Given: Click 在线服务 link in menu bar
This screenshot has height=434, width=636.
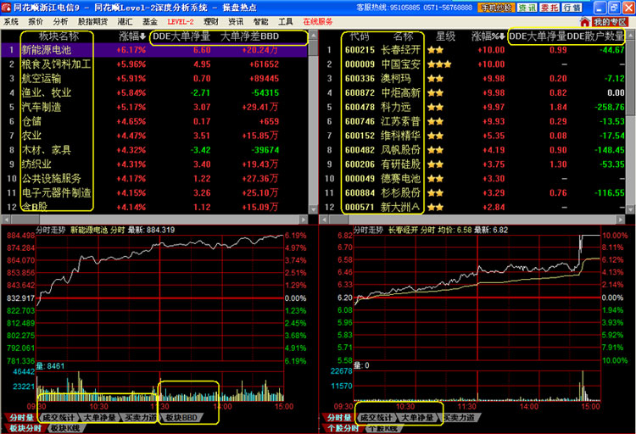Looking at the screenshot, I should (x=319, y=21).
